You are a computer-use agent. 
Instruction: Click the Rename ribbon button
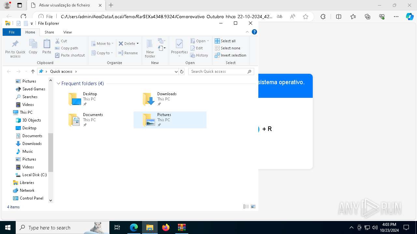pos(128,53)
